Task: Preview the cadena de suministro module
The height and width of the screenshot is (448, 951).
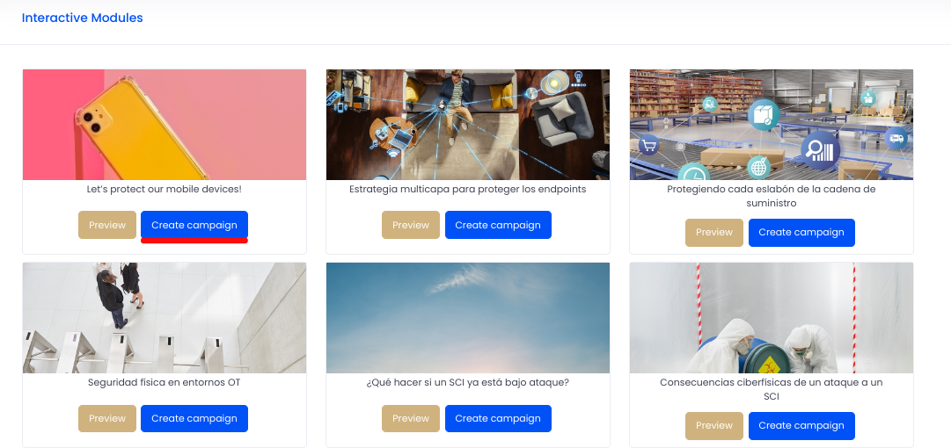Action: [x=713, y=233]
